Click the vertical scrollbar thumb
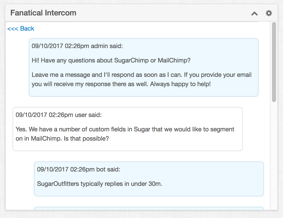Viewport: 283px width, 218px height. (274, 62)
